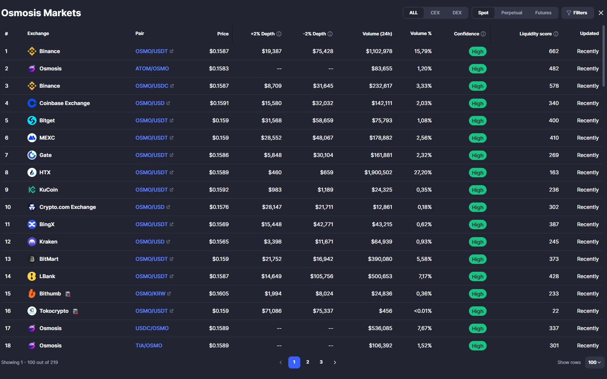Click the Crypto.com Exchange name
607x379 pixels.
click(x=68, y=207)
